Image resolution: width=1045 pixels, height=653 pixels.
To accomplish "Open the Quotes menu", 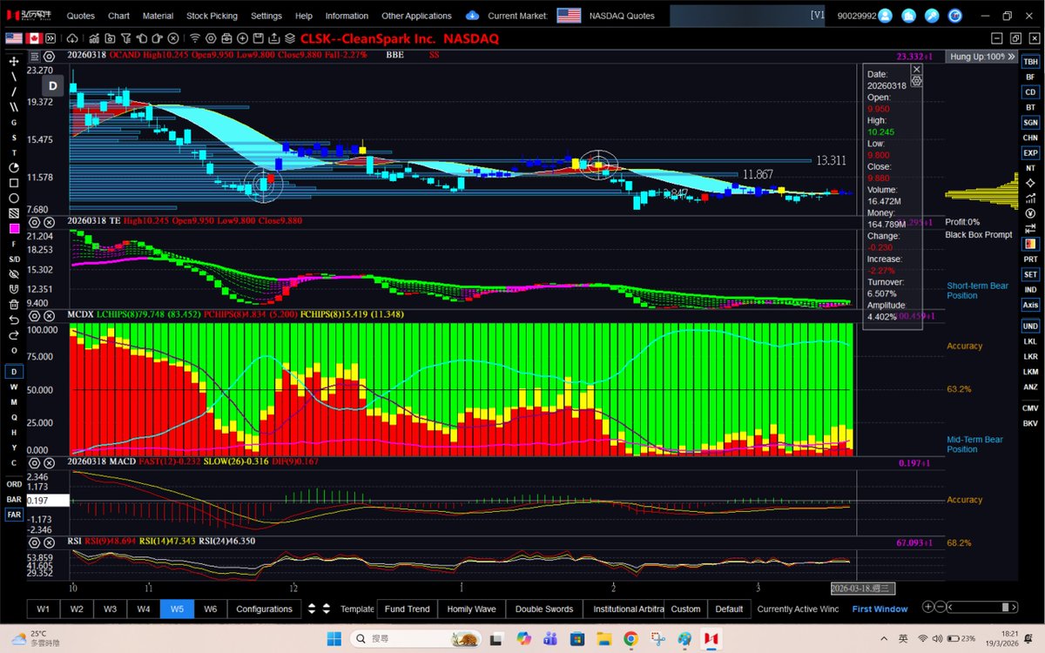I will [81, 16].
